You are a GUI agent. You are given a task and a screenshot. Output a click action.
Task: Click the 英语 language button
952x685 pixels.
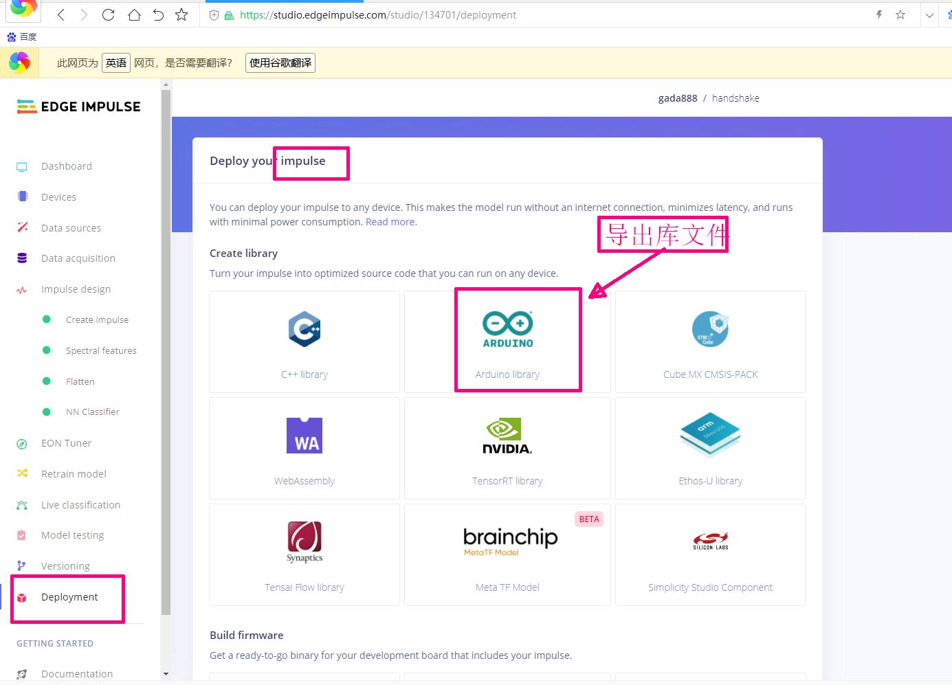click(116, 63)
